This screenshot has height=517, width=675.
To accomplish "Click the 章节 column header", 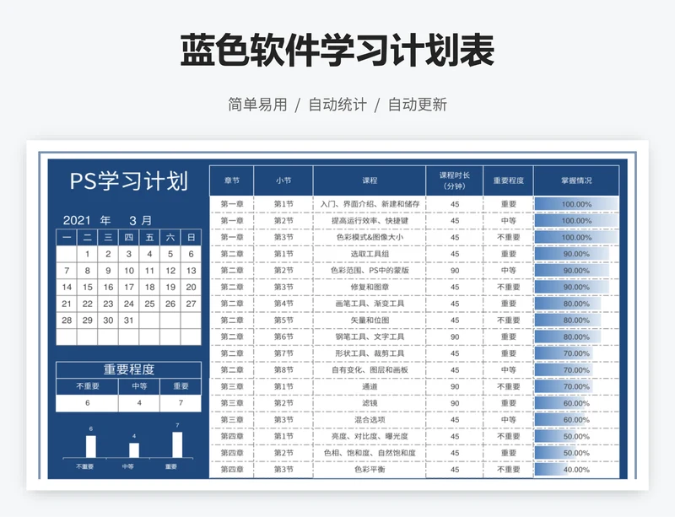I will pyautogui.click(x=231, y=180).
